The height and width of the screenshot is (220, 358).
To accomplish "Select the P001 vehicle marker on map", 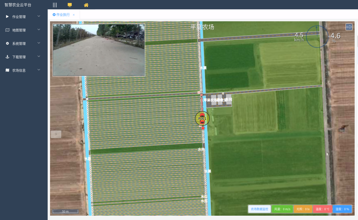I will [x=202, y=118].
